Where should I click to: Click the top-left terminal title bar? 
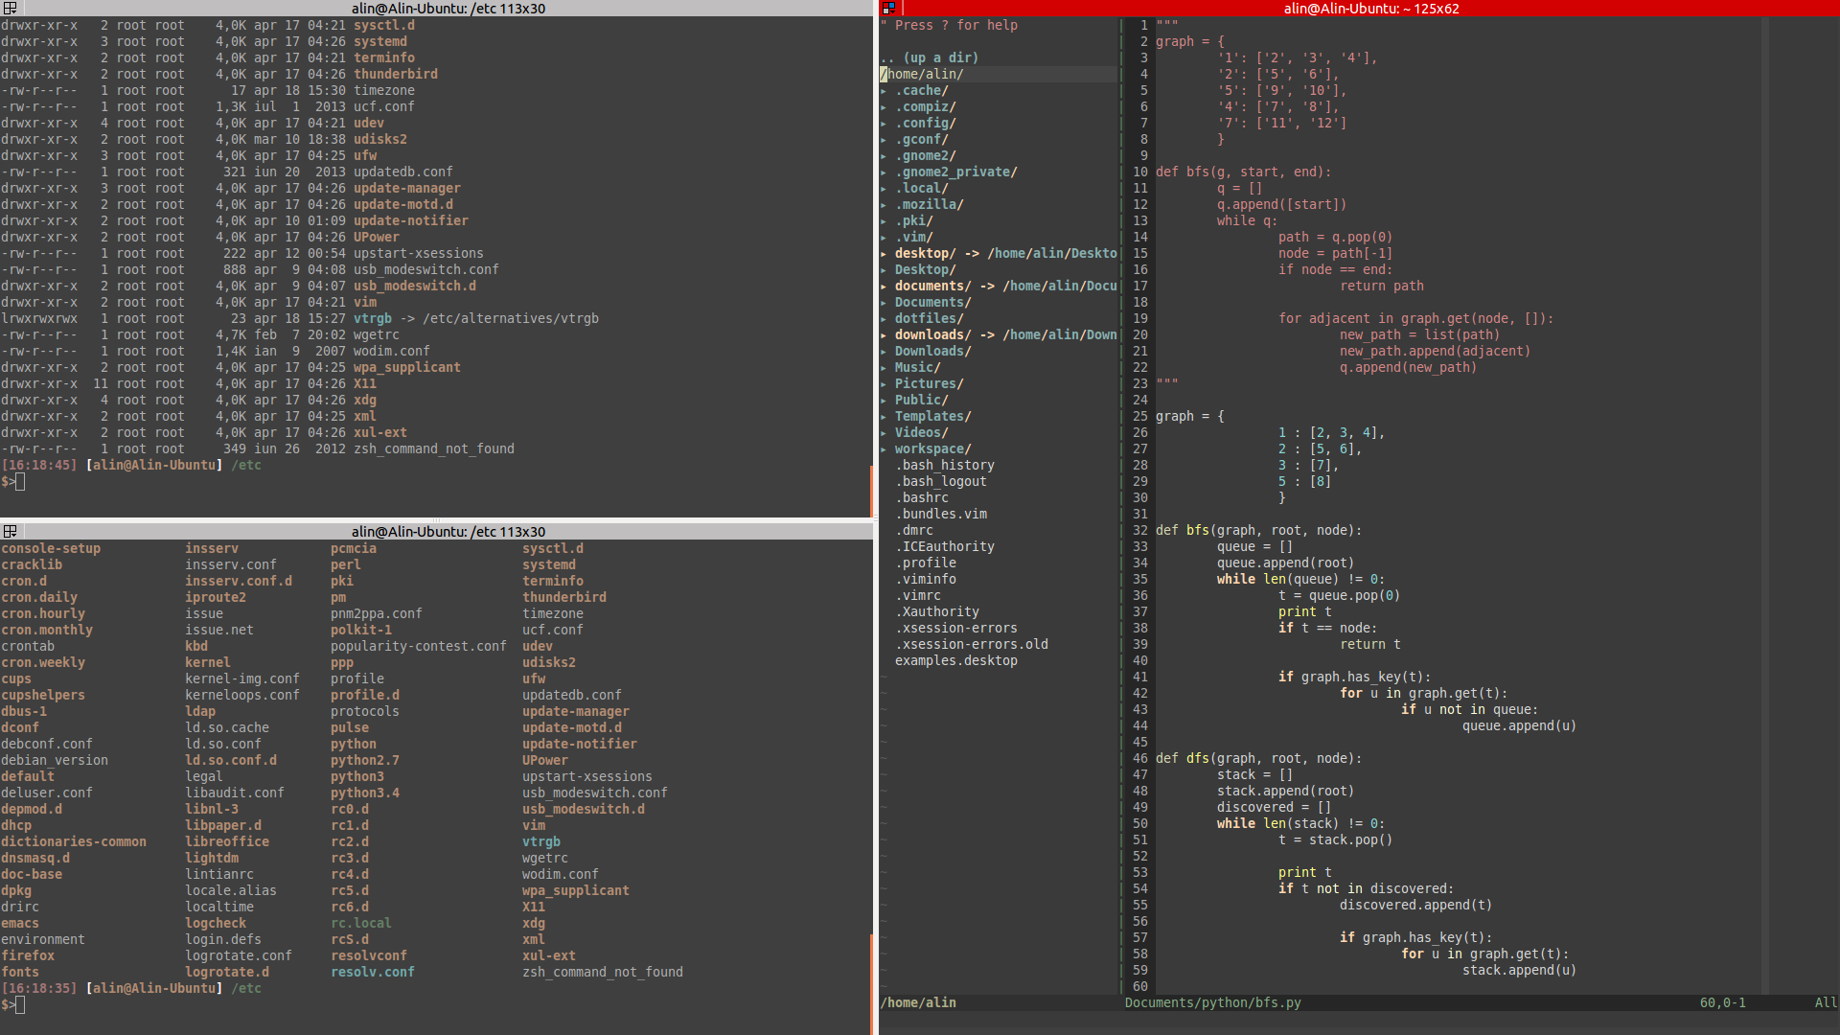448,8
